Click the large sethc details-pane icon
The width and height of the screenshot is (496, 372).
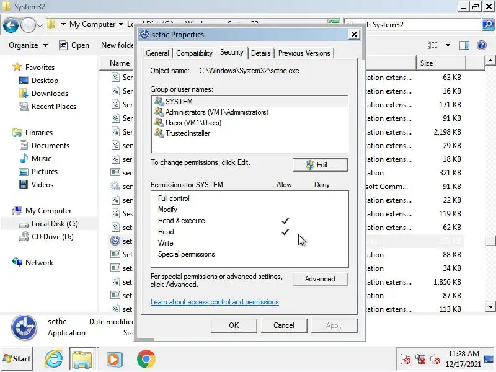(24, 328)
